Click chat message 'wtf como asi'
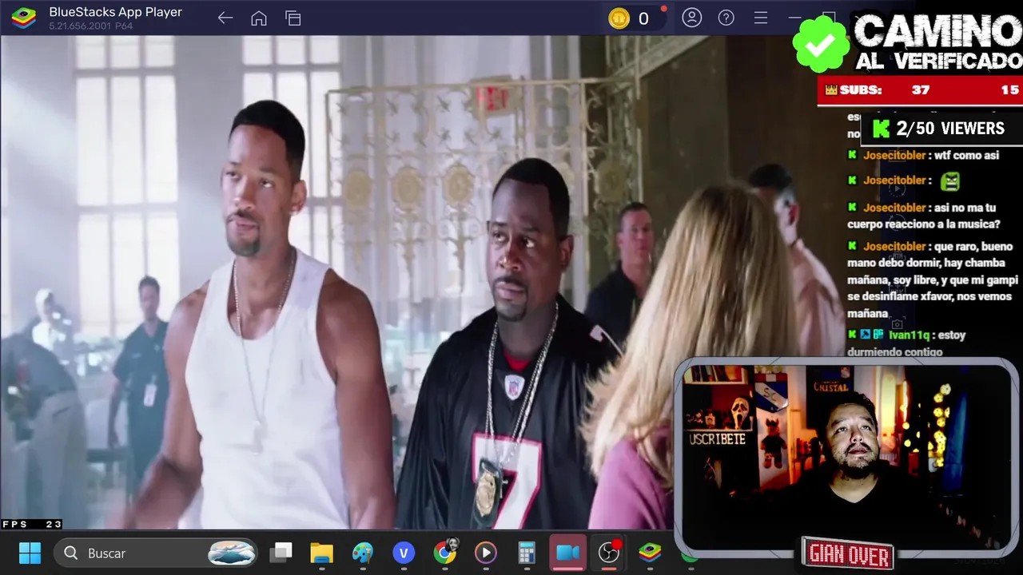This screenshot has height=575, width=1023. [x=966, y=156]
